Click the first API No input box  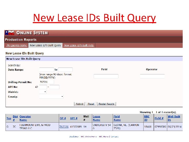[43, 87]
